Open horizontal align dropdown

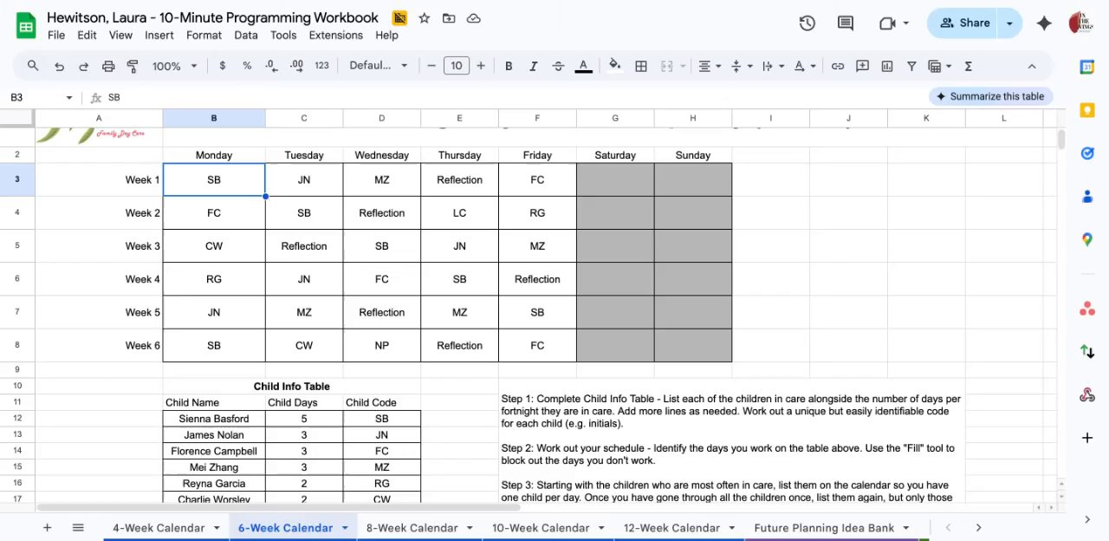tap(710, 66)
